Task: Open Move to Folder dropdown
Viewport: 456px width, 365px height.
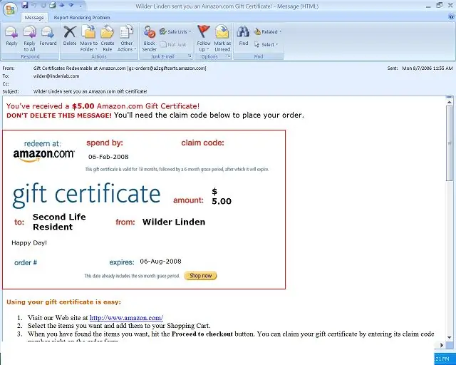Action: (x=88, y=38)
